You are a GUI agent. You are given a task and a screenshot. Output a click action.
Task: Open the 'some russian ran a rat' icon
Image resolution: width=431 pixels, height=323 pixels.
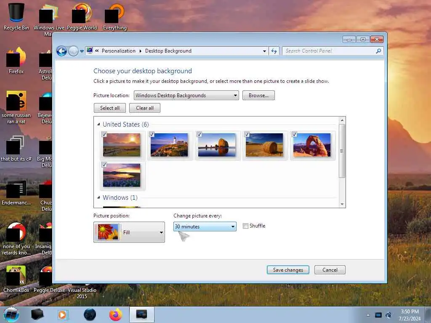pyautogui.click(x=16, y=107)
